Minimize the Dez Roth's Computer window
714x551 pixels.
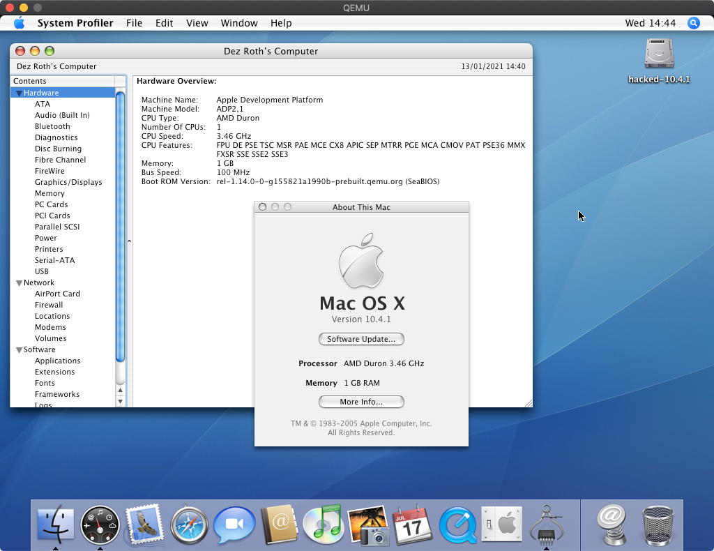click(x=35, y=51)
